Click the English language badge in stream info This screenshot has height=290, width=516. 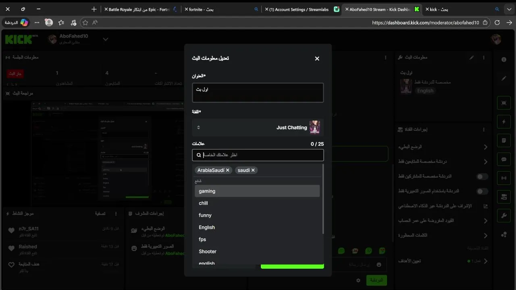pyautogui.click(x=425, y=91)
